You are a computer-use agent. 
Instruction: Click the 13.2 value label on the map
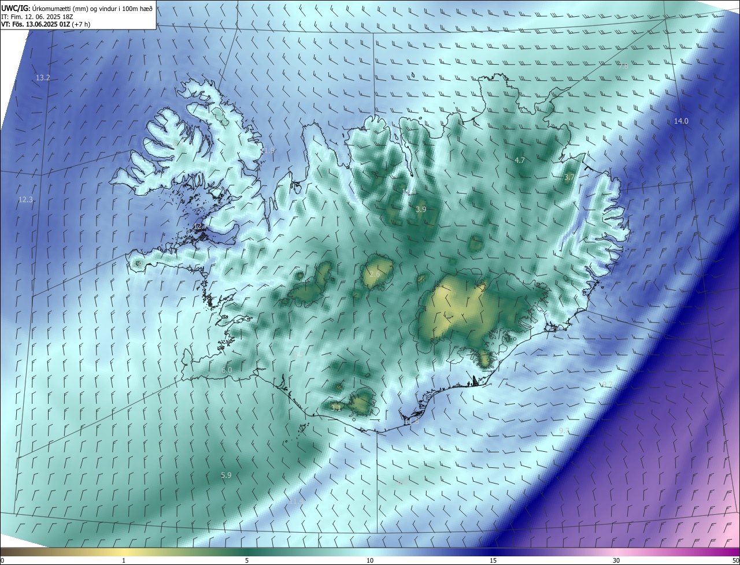click(x=43, y=77)
